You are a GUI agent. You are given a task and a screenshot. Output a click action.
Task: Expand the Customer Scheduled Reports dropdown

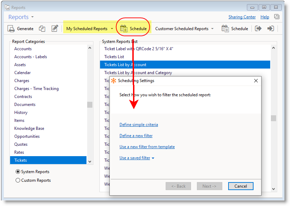click(x=212, y=29)
